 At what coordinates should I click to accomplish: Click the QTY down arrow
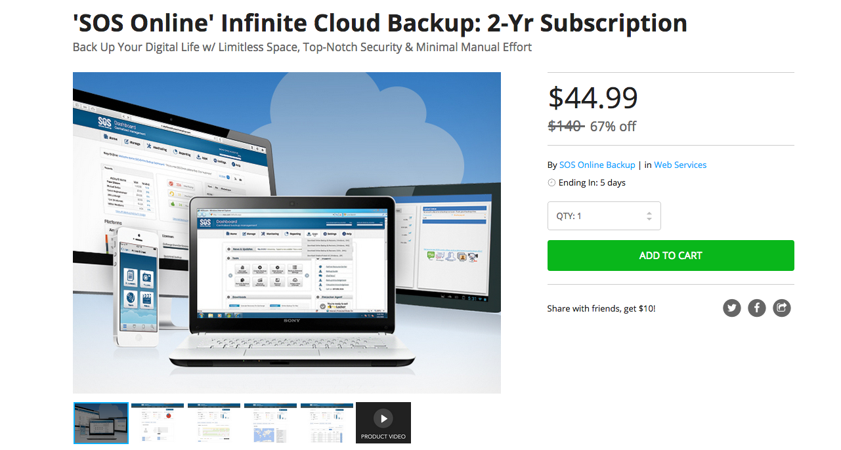click(649, 219)
